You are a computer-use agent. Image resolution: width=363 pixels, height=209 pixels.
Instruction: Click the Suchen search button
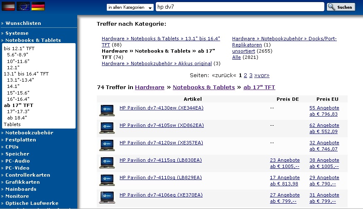pos(341,7)
